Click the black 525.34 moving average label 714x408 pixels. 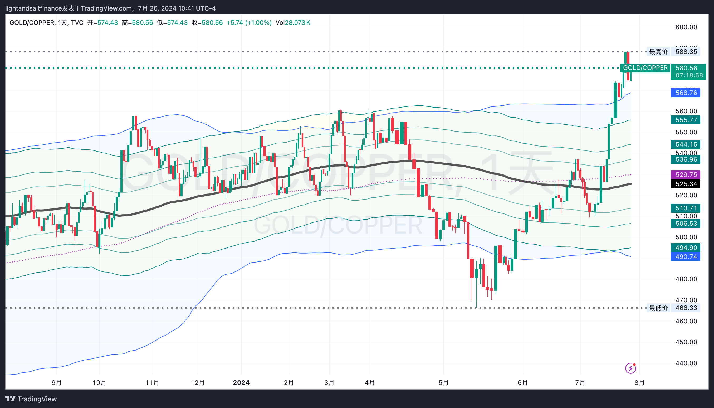tap(686, 184)
